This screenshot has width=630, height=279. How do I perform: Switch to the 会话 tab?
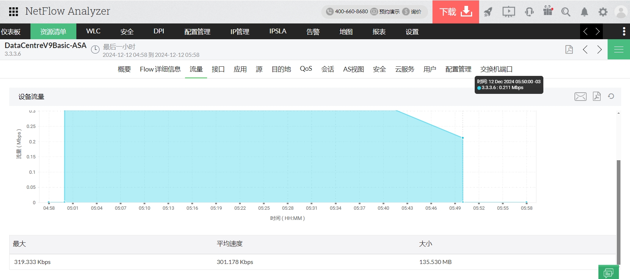pos(328,69)
